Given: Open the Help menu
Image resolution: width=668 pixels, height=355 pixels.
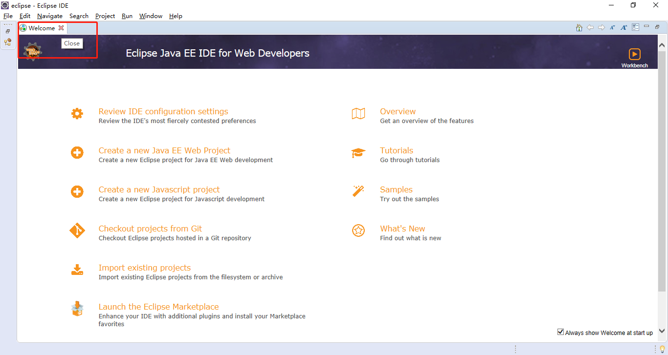Looking at the screenshot, I should (176, 16).
